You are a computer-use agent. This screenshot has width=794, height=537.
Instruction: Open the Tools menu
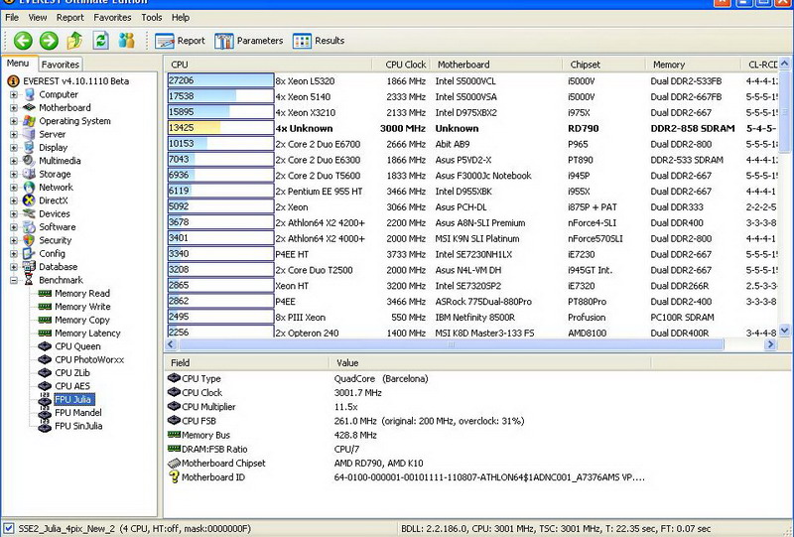pyautogui.click(x=152, y=17)
